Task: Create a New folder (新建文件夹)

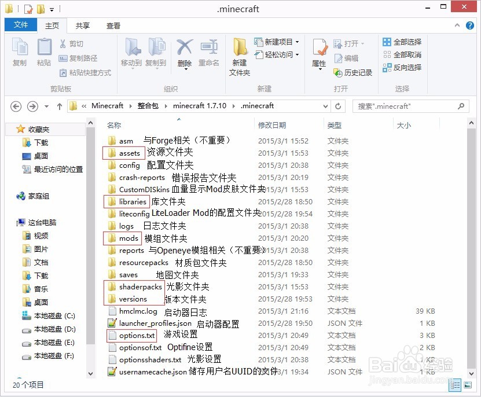Action: click(x=240, y=57)
